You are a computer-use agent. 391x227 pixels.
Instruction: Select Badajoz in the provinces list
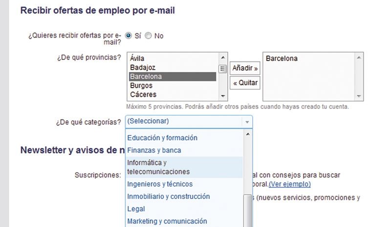click(x=173, y=67)
